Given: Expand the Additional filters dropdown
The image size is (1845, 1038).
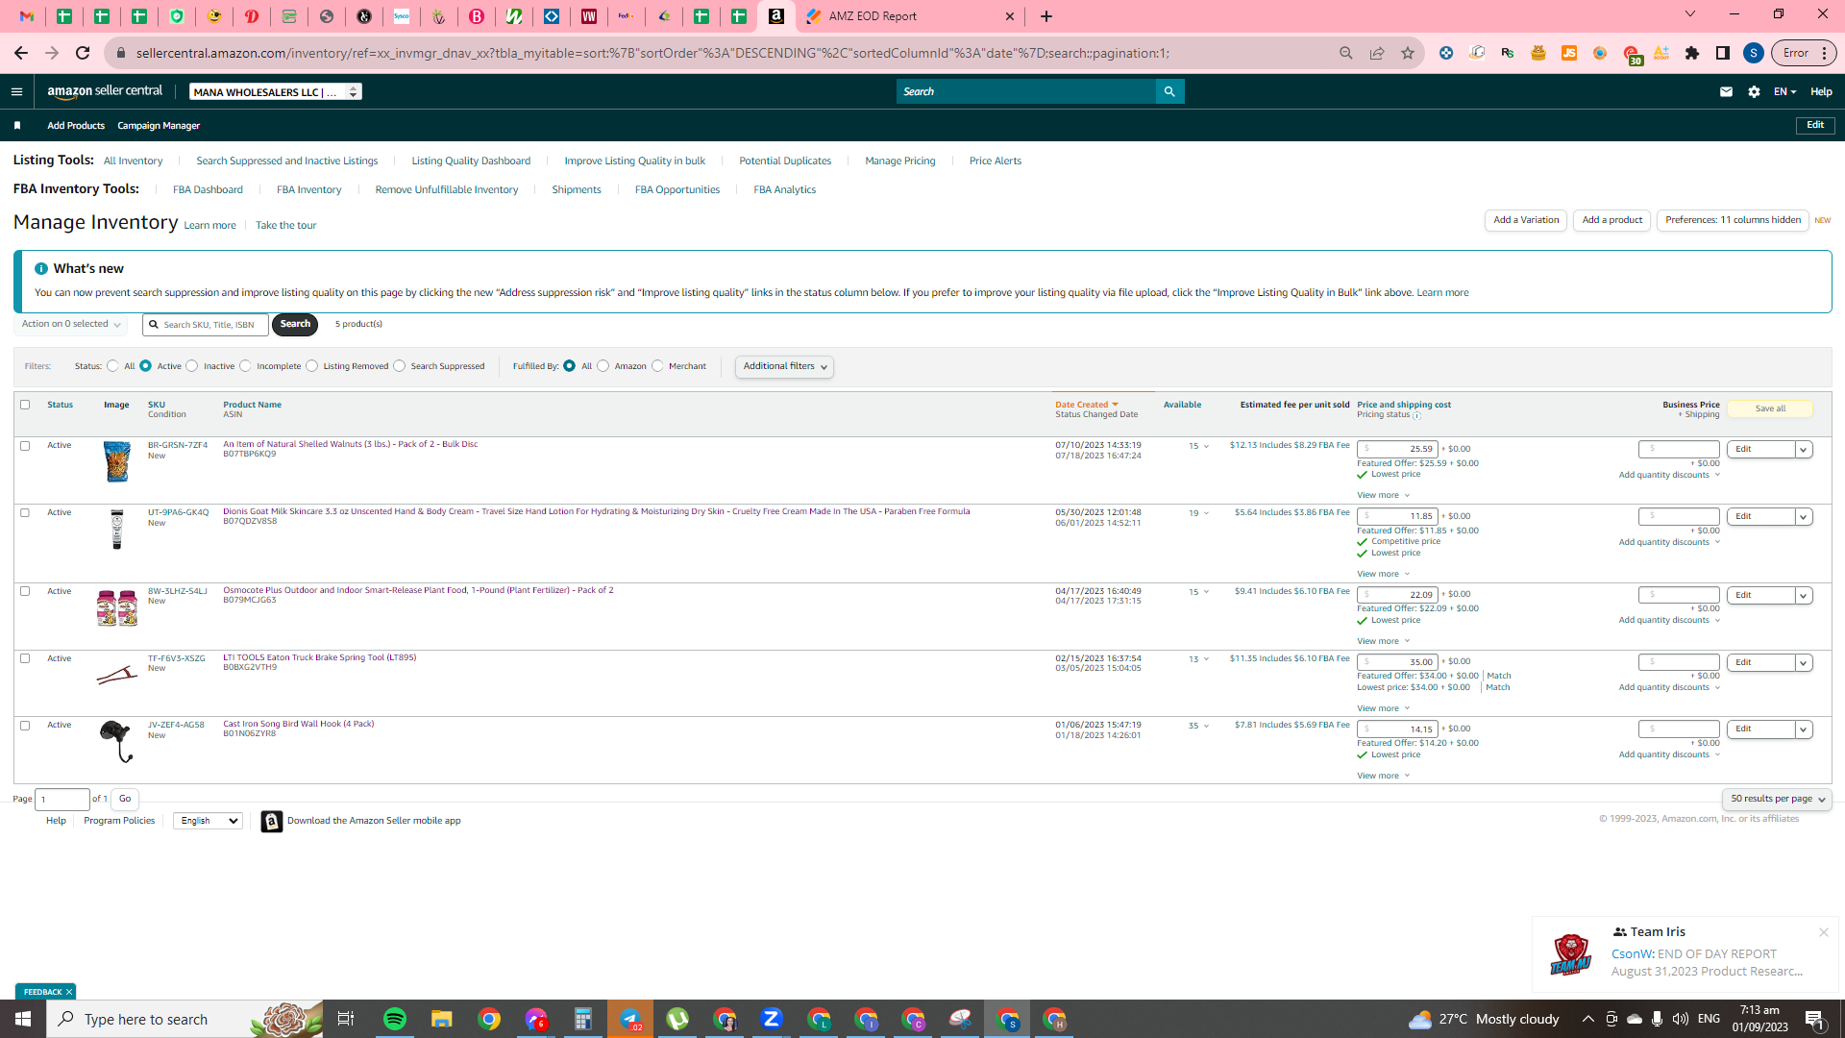Looking at the screenshot, I should [784, 367].
